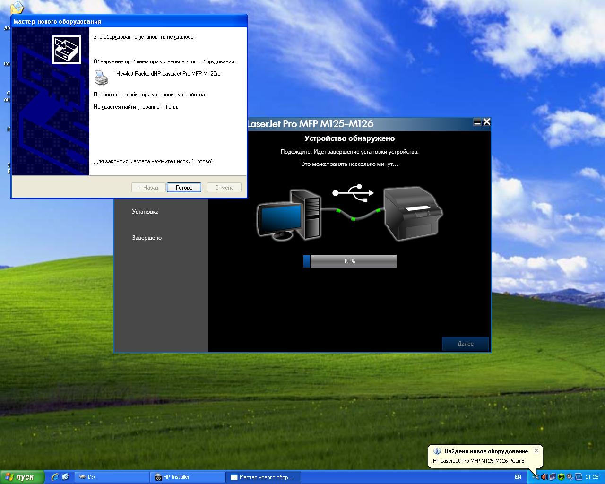Click the computer illustration in HP installer
The width and height of the screenshot is (605, 484).
(289, 215)
